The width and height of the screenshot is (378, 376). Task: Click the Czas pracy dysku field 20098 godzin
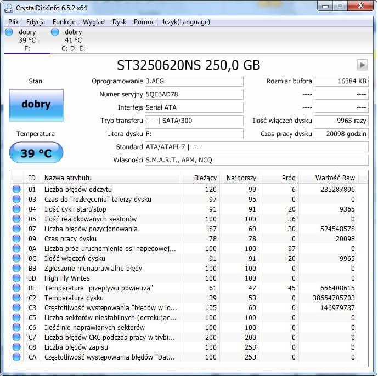tap(341, 134)
